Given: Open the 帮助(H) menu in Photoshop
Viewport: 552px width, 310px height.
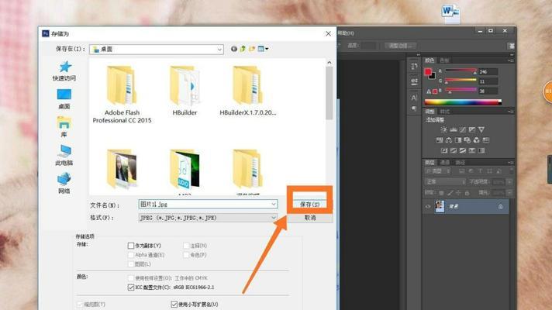Looking at the screenshot, I should point(346,33).
